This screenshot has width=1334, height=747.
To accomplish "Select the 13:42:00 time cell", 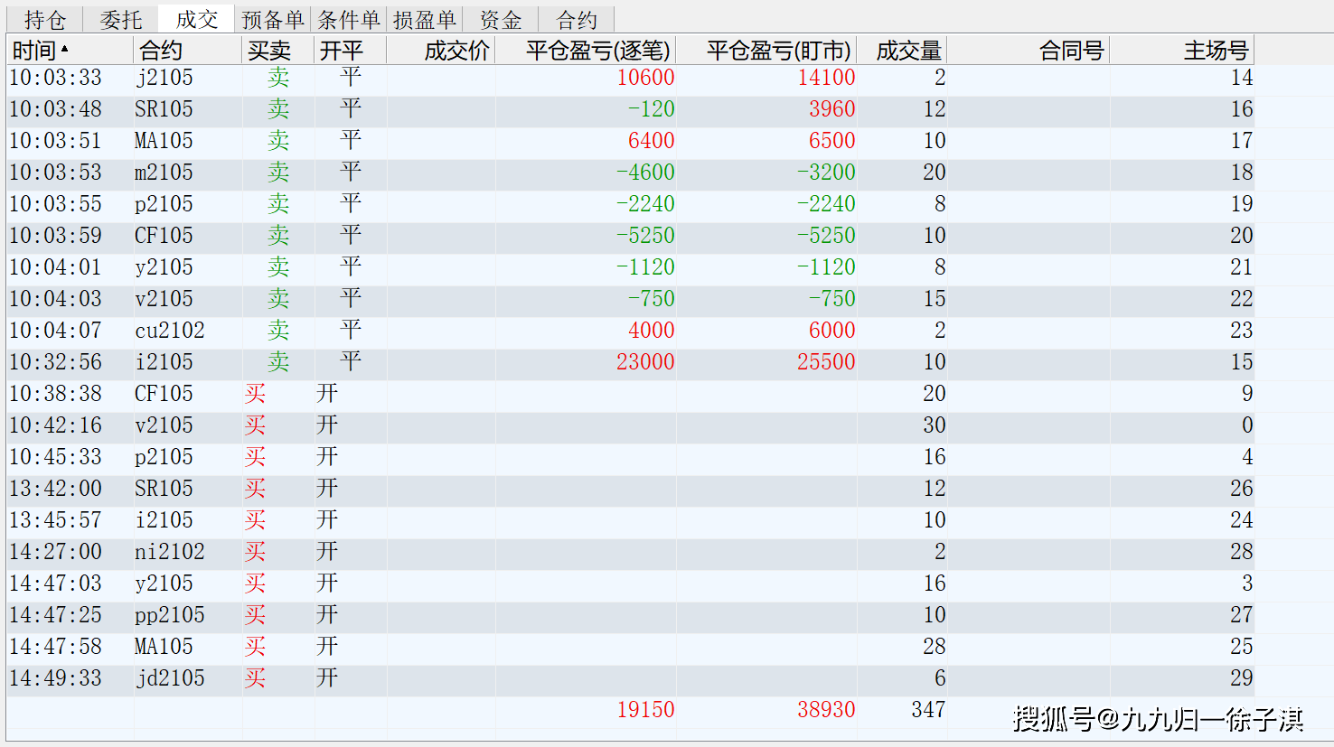I will tap(55, 489).
